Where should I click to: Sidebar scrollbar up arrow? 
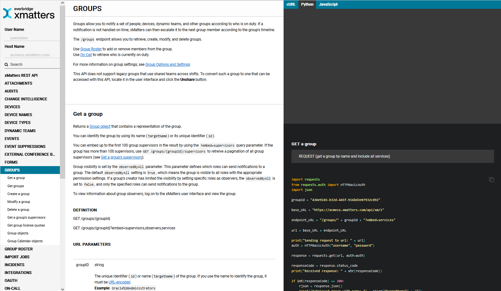(62, 3)
